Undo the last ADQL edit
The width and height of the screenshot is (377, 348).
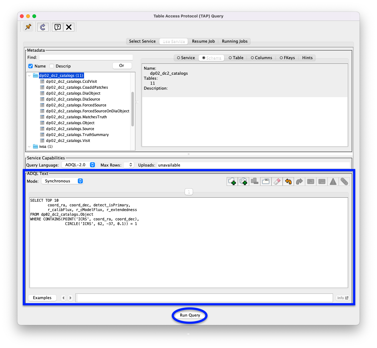coord(288,181)
